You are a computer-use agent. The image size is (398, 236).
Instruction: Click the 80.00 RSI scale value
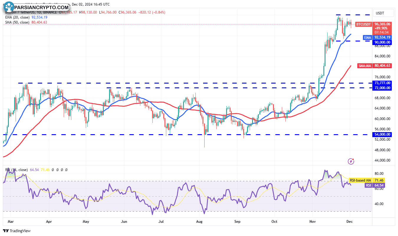[379, 174]
